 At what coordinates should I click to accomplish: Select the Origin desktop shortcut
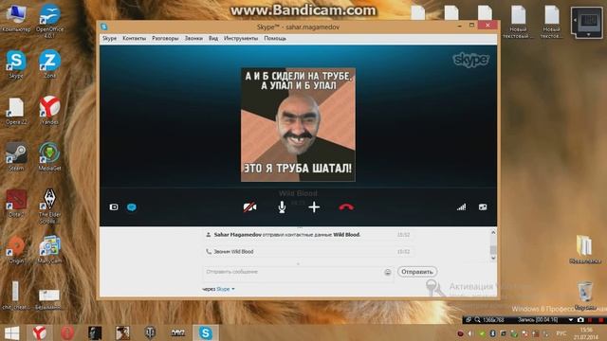(x=16, y=250)
